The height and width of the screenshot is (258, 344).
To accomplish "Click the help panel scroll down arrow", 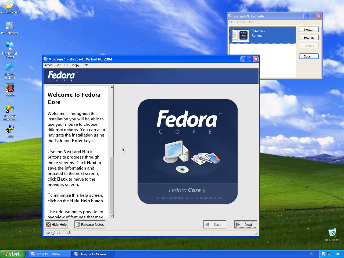I will pyautogui.click(x=112, y=216).
